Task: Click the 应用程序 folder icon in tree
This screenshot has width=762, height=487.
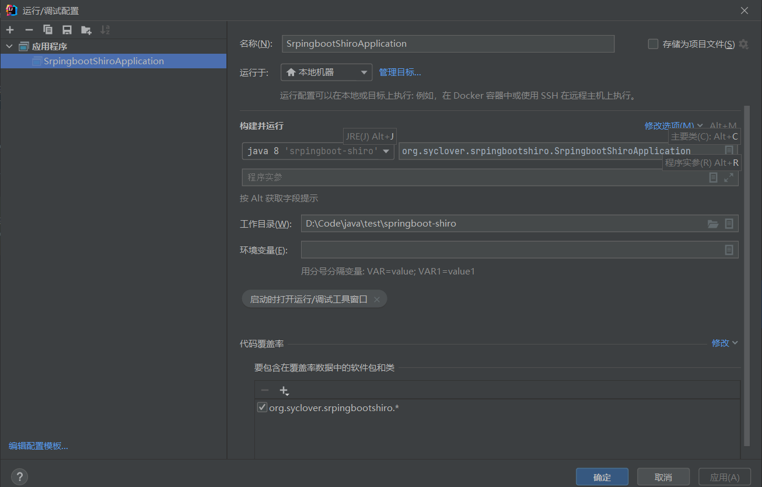Action: [24, 46]
